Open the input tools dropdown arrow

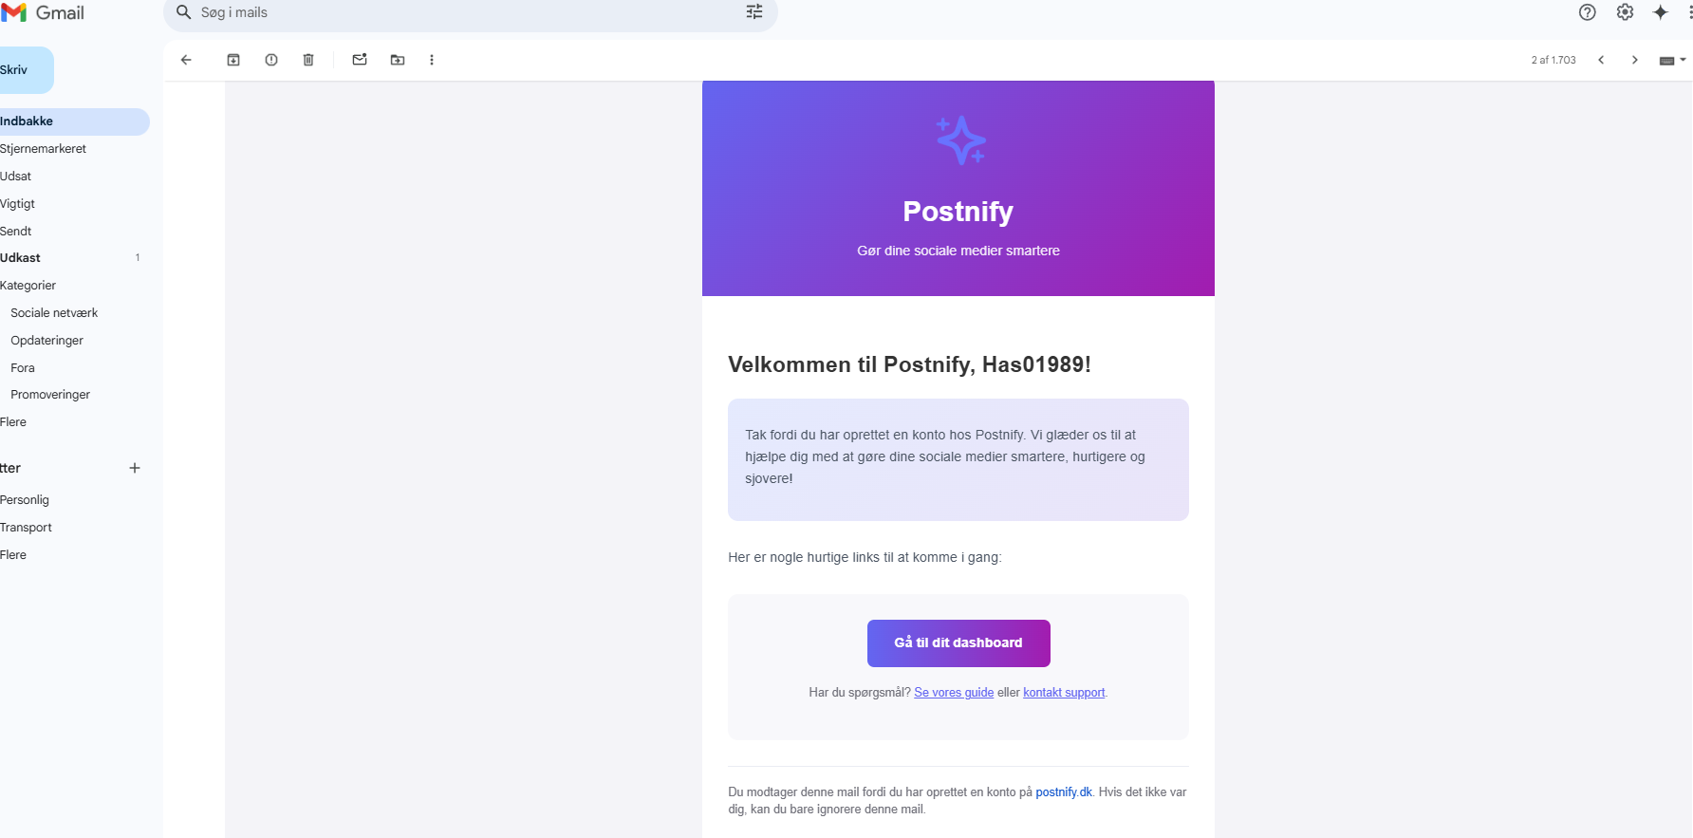(1683, 60)
